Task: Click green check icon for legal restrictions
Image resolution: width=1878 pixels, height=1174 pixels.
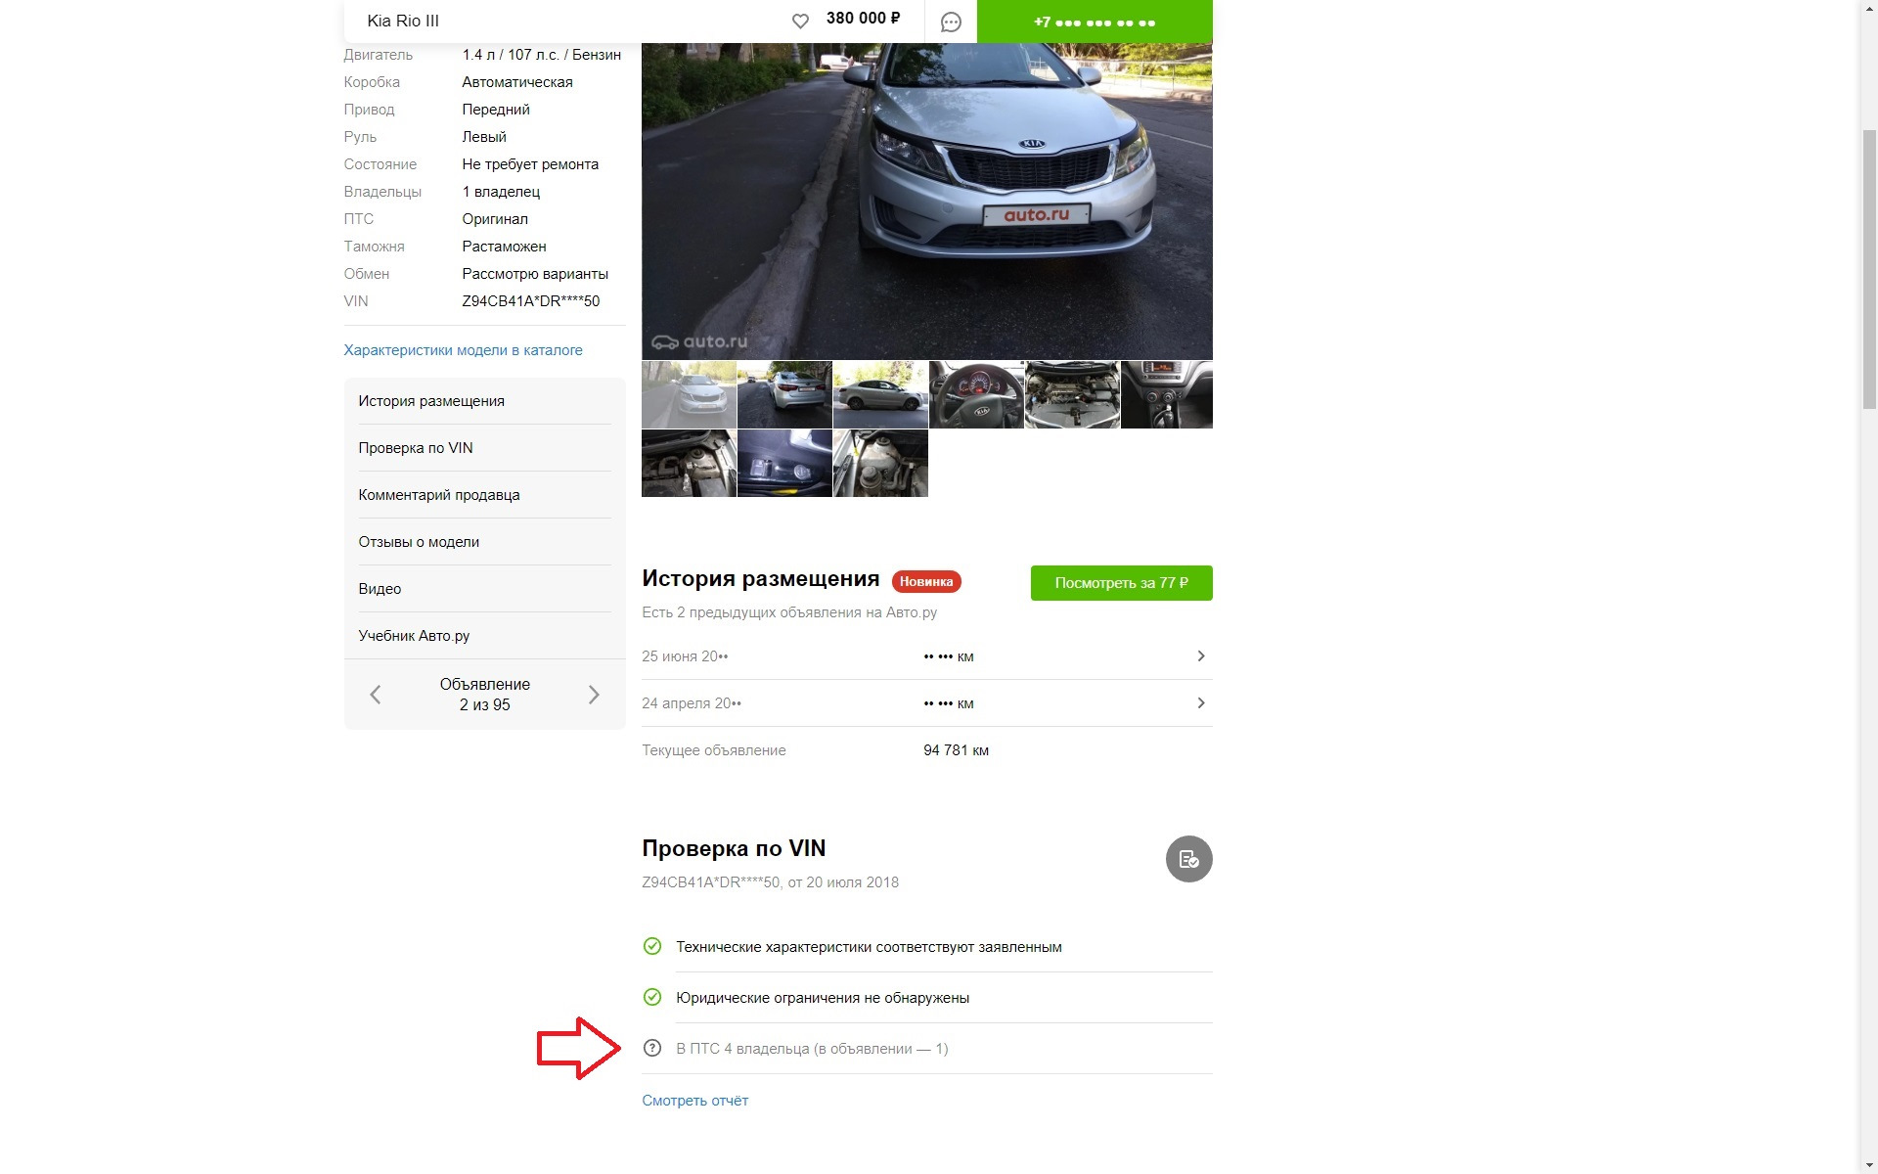Action: click(652, 997)
